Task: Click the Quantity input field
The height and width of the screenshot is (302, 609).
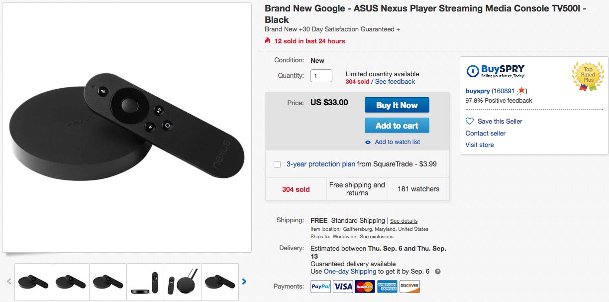Action: pyautogui.click(x=321, y=76)
